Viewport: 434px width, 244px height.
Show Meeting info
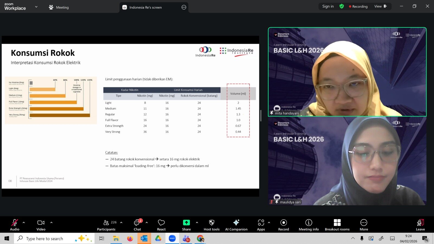pos(309,225)
